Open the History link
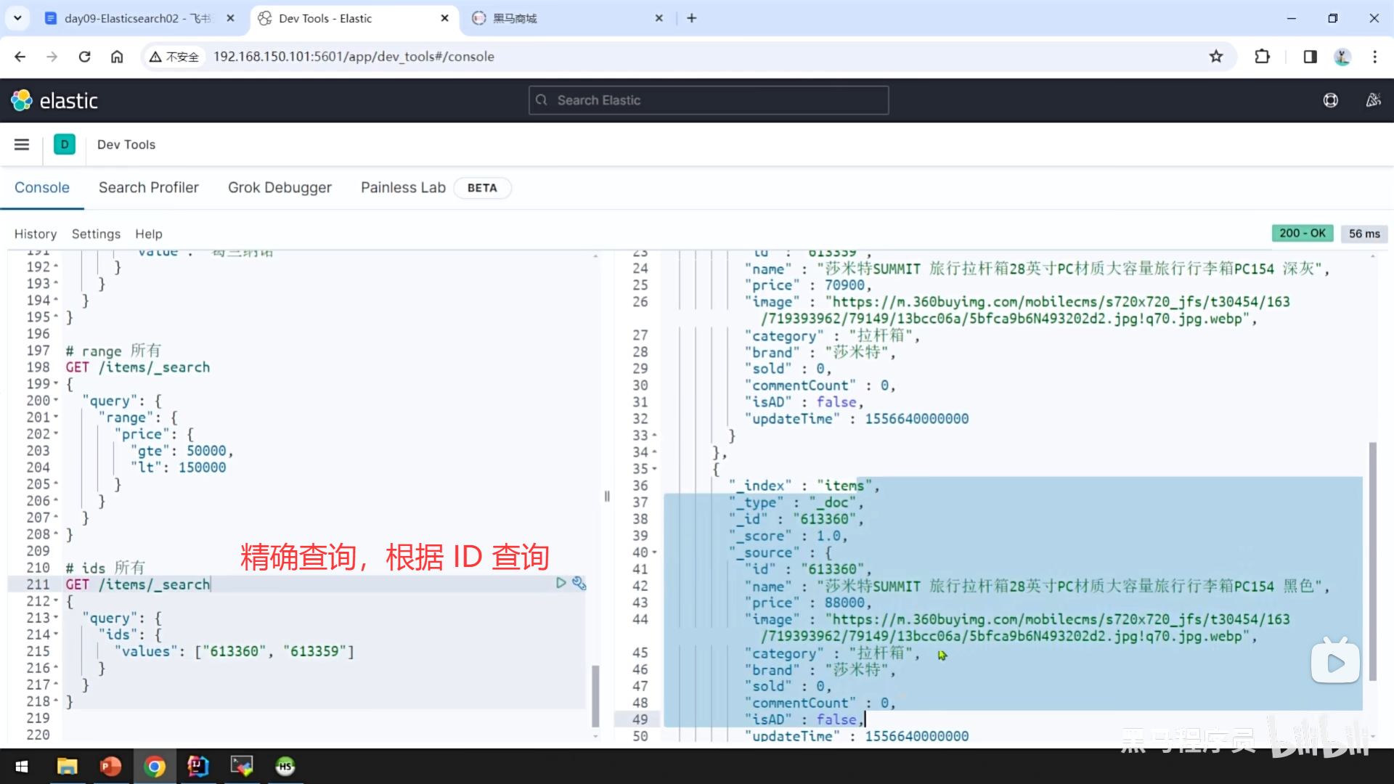The height and width of the screenshot is (784, 1394). (x=35, y=234)
